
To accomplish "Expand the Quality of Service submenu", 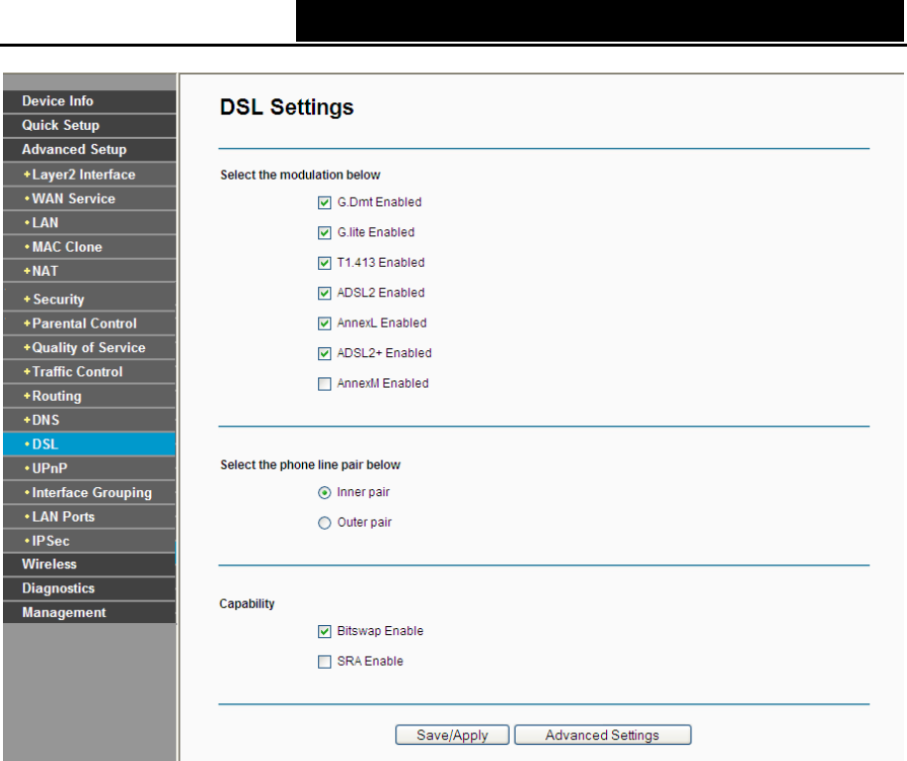I will click(x=89, y=348).
